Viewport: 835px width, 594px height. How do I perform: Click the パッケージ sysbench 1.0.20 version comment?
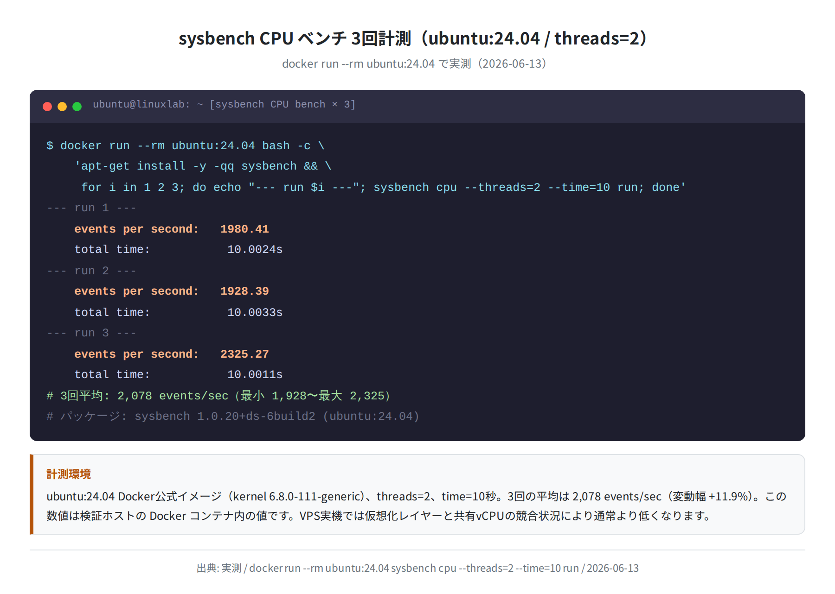[233, 417]
